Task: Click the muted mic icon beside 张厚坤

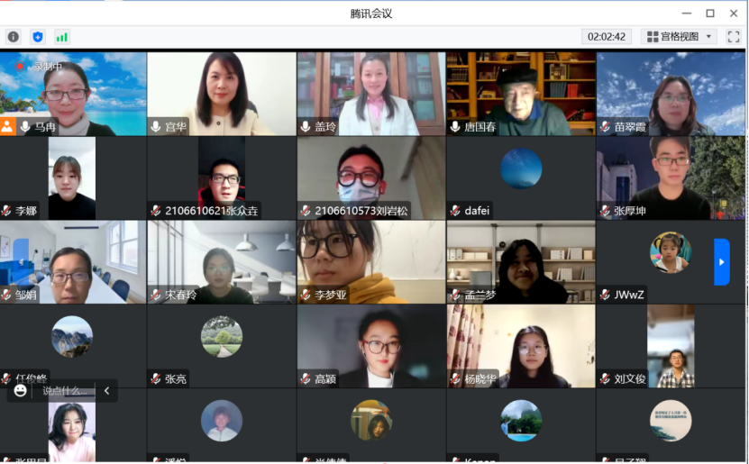Action: tap(605, 211)
